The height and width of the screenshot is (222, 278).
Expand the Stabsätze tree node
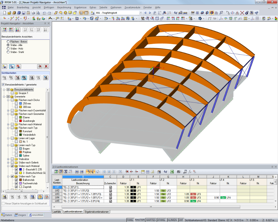[x=8, y=159]
